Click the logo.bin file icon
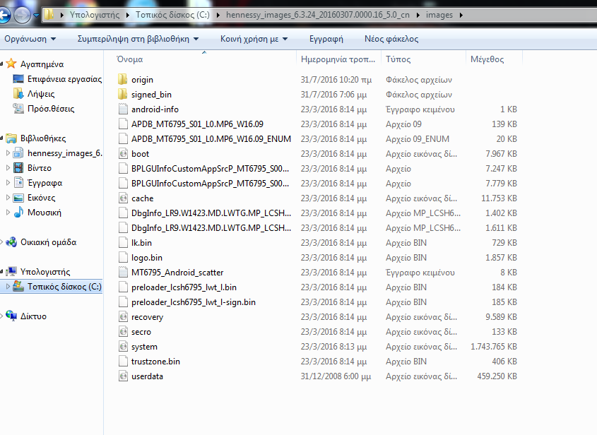The height and width of the screenshot is (435, 597). click(123, 258)
